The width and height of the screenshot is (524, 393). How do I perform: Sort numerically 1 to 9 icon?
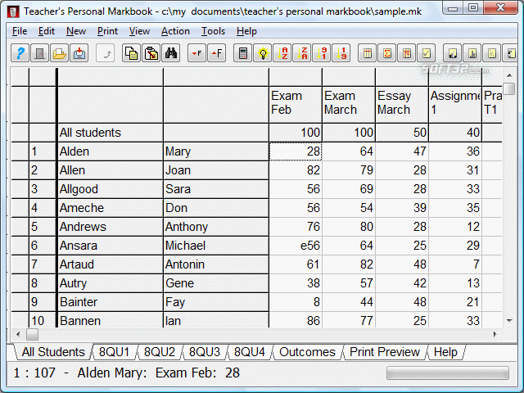(x=341, y=53)
